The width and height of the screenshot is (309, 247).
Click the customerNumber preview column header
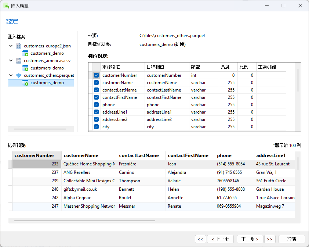click(x=37, y=155)
